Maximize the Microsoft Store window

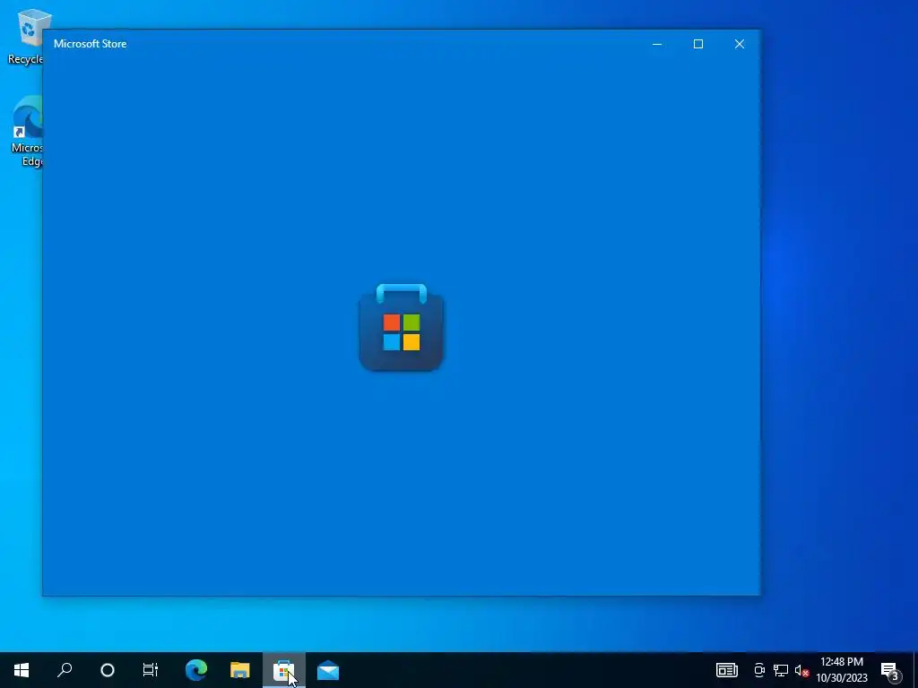697,44
